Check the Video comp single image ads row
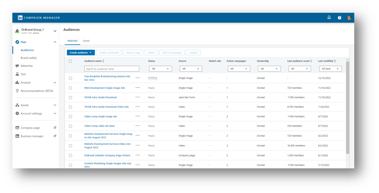 coord(70,116)
